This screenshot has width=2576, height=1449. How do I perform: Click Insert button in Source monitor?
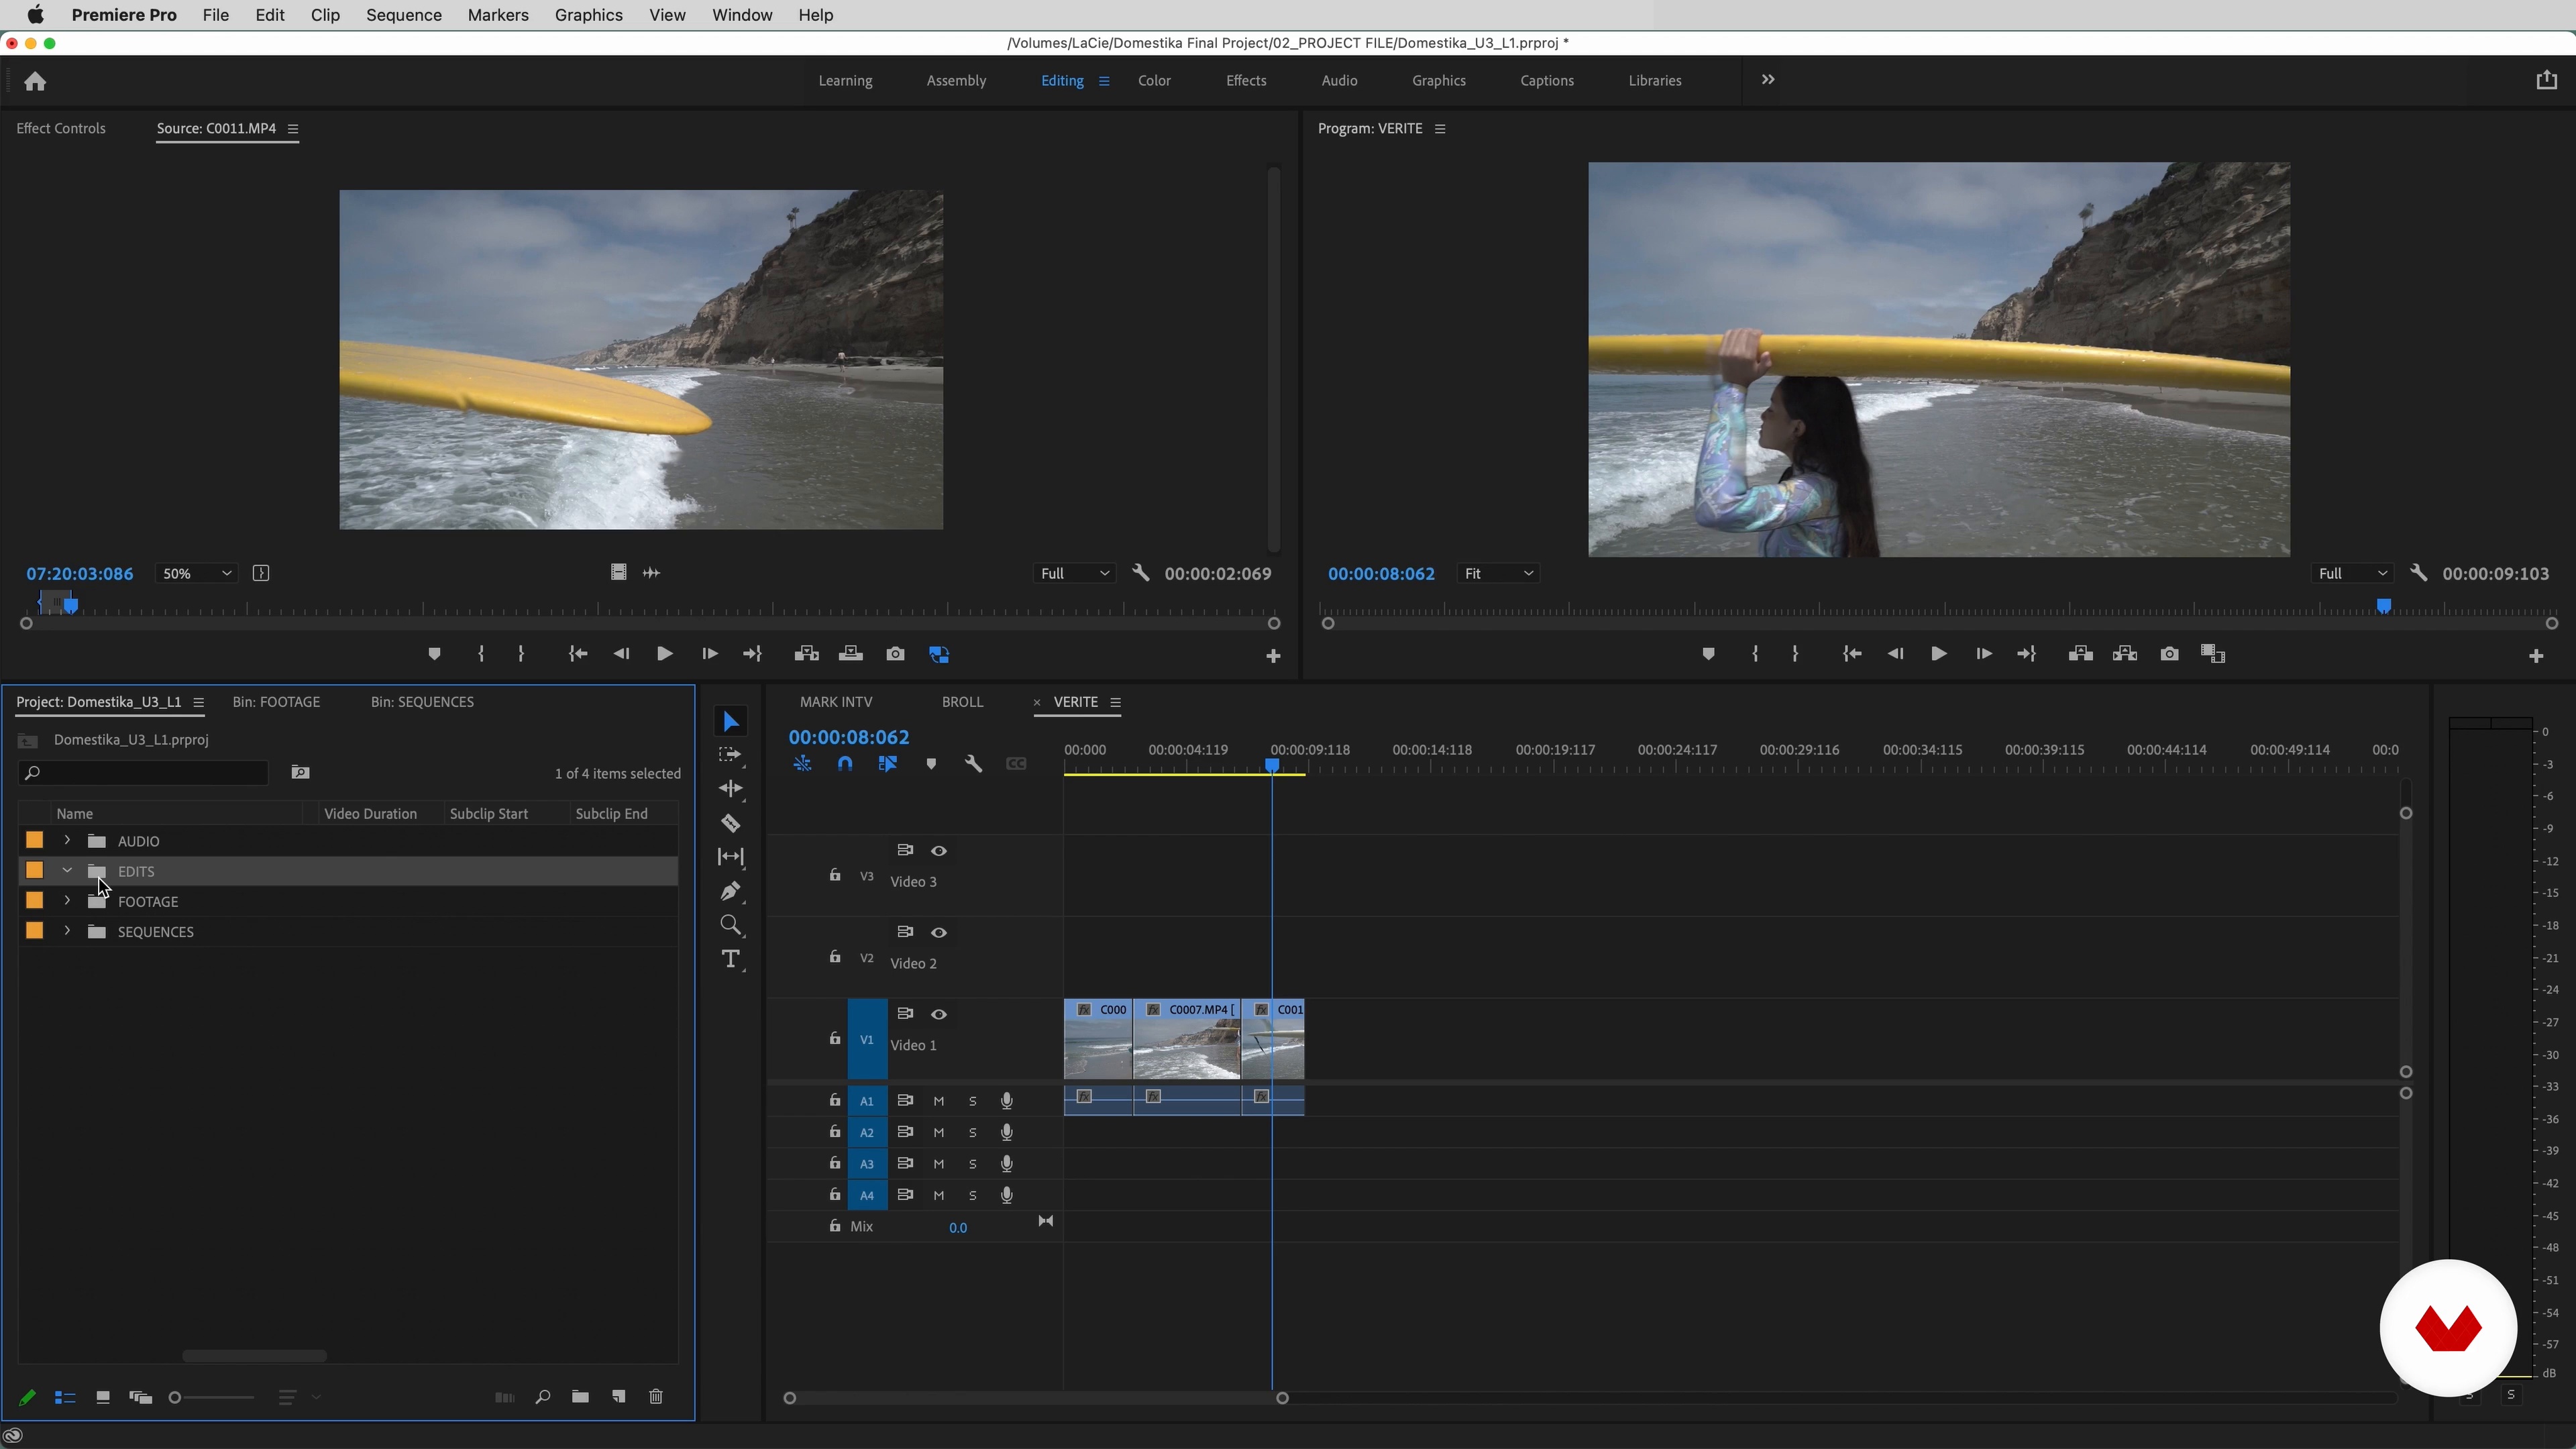[x=806, y=654]
